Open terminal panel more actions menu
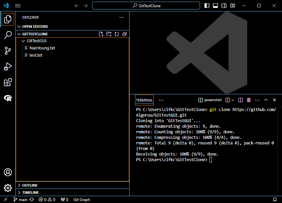282x203 pixels. click(x=257, y=100)
